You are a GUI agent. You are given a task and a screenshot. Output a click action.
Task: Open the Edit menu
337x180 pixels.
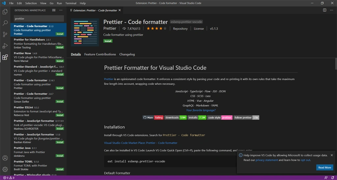(19, 3)
